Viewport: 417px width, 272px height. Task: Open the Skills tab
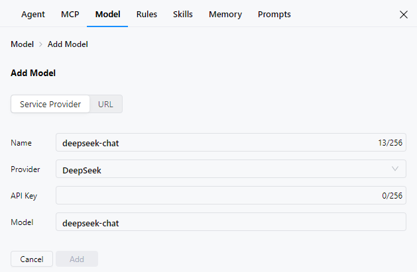click(183, 14)
